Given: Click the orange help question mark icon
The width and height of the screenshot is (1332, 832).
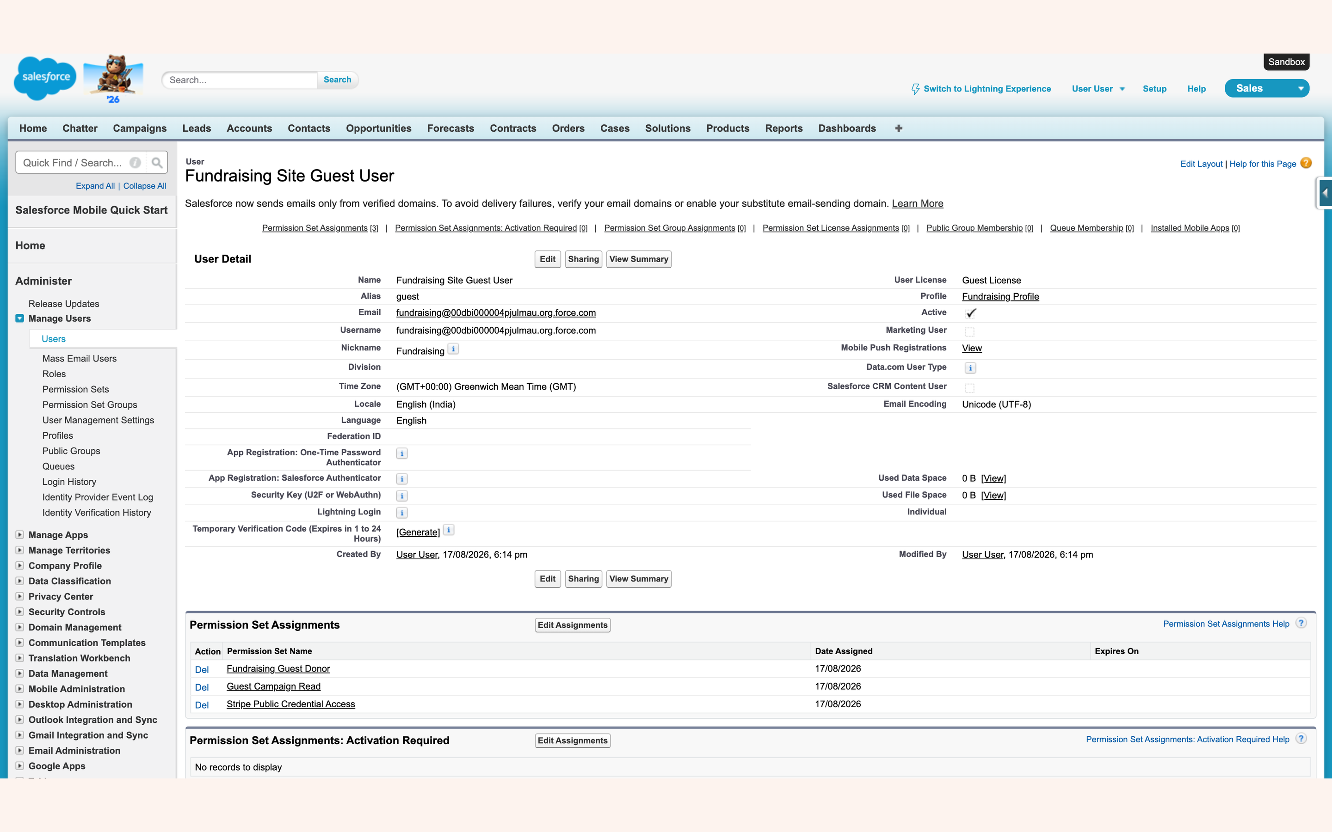Looking at the screenshot, I should point(1306,164).
